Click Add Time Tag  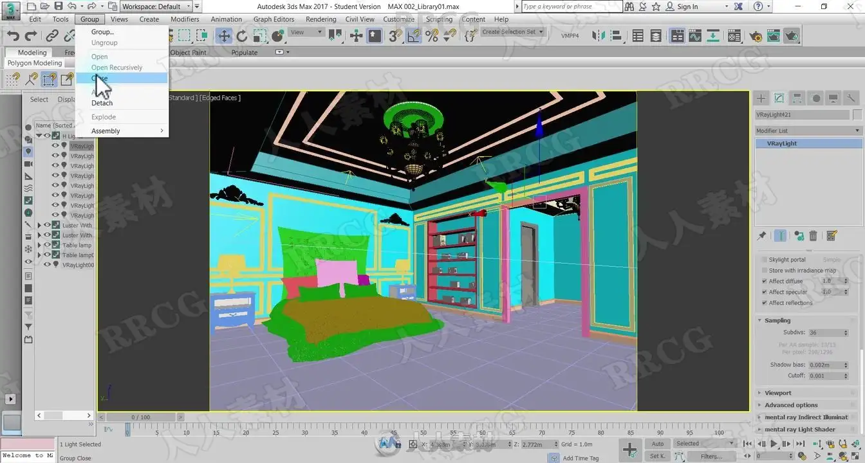pyautogui.click(x=581, y=458)
